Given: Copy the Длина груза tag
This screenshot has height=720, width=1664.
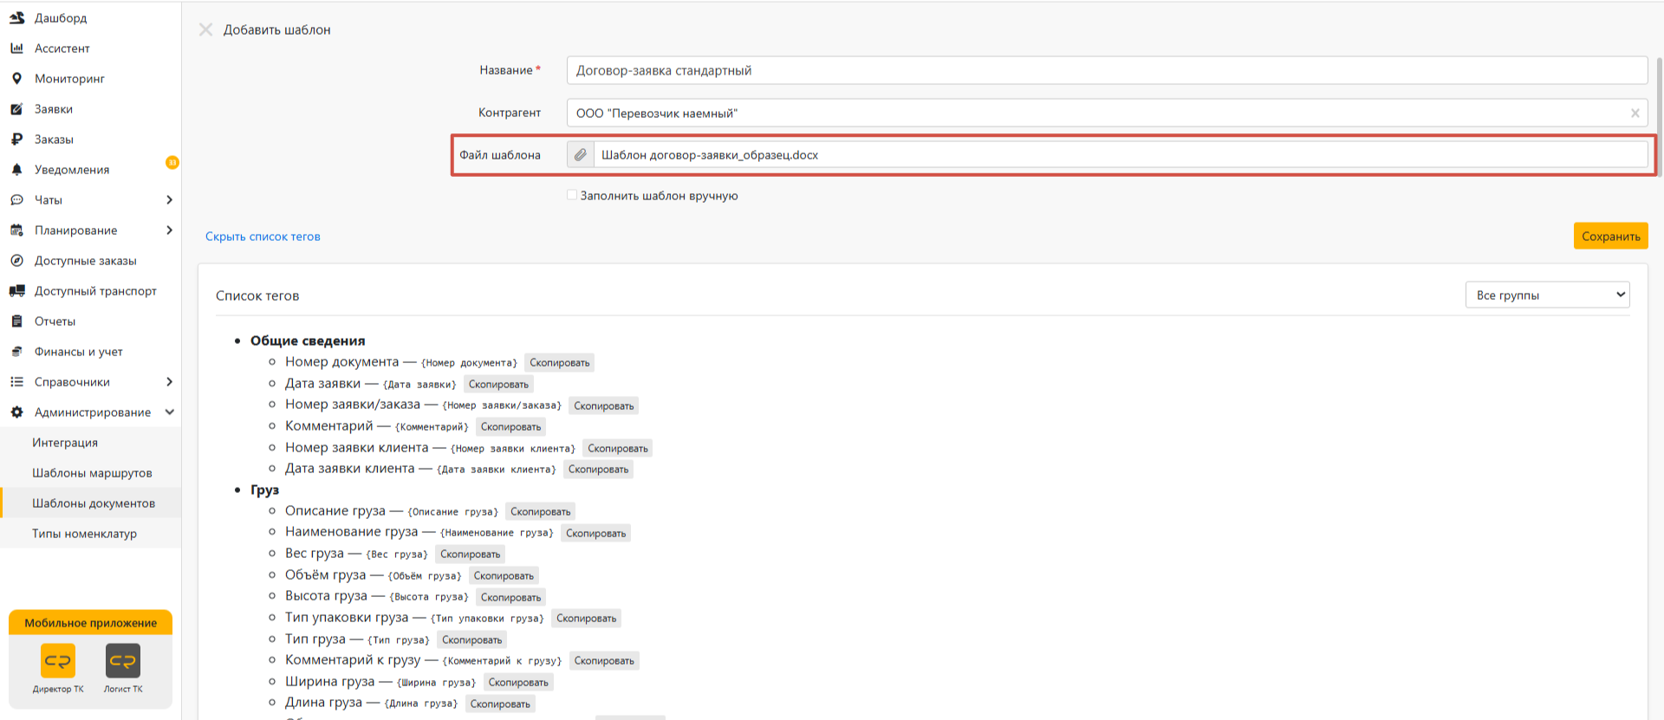Looking at the screenshot, I should click(x=500, y=704).
